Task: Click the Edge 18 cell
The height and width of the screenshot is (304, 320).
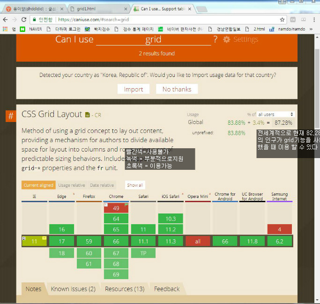Action: click(x=62, y=253)
